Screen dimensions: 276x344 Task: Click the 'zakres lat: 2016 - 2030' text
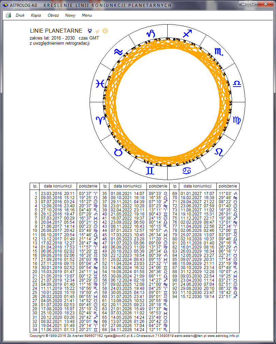[52, 38]
